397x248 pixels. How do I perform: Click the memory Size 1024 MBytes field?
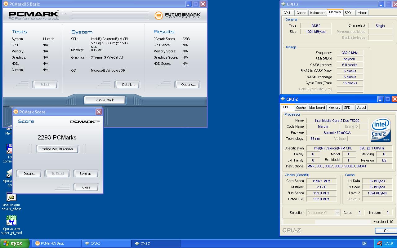[x=316, y=32]
